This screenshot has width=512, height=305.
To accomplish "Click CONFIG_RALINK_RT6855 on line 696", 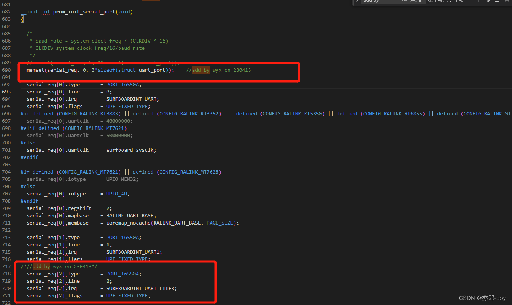I will click(x=393, y=114).
